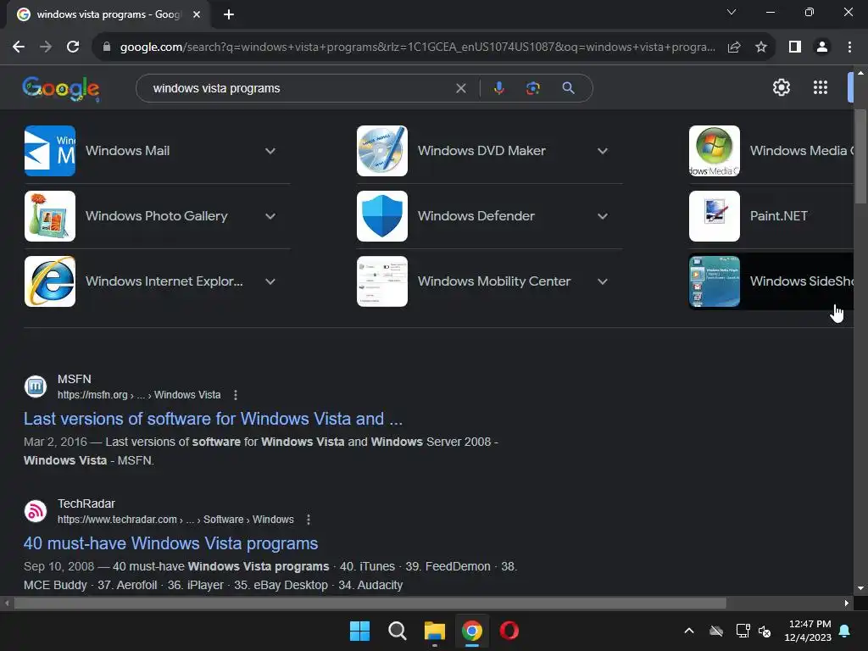
Task: Open 40 must-have Windows Vista programs
Action: [x=170, y=543]
